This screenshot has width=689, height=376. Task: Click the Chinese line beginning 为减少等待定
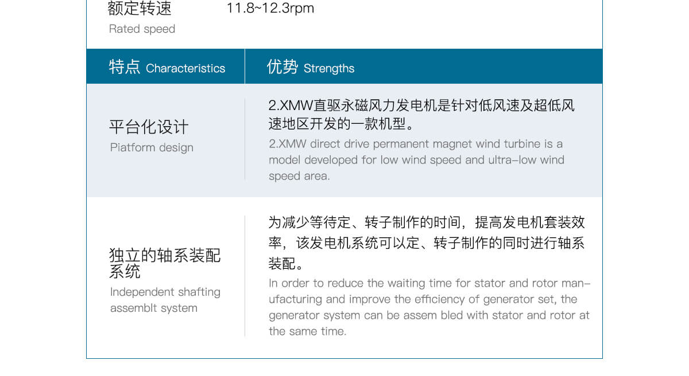pos(427,222)
